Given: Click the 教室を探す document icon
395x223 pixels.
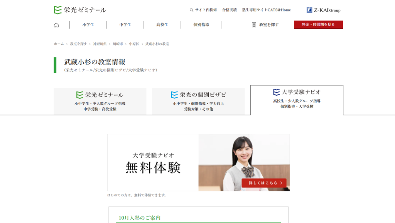Looking at the screenshot, I should pyautogui.click(x=254, y=25).
